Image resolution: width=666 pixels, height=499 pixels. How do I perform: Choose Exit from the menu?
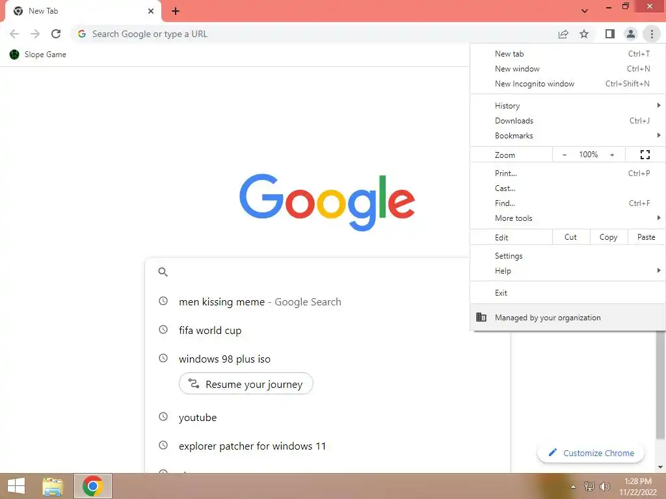click(x=567, y=293)
